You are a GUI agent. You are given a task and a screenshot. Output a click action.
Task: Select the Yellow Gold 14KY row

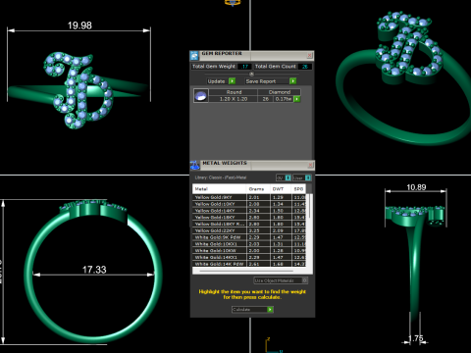coord(249,211)
